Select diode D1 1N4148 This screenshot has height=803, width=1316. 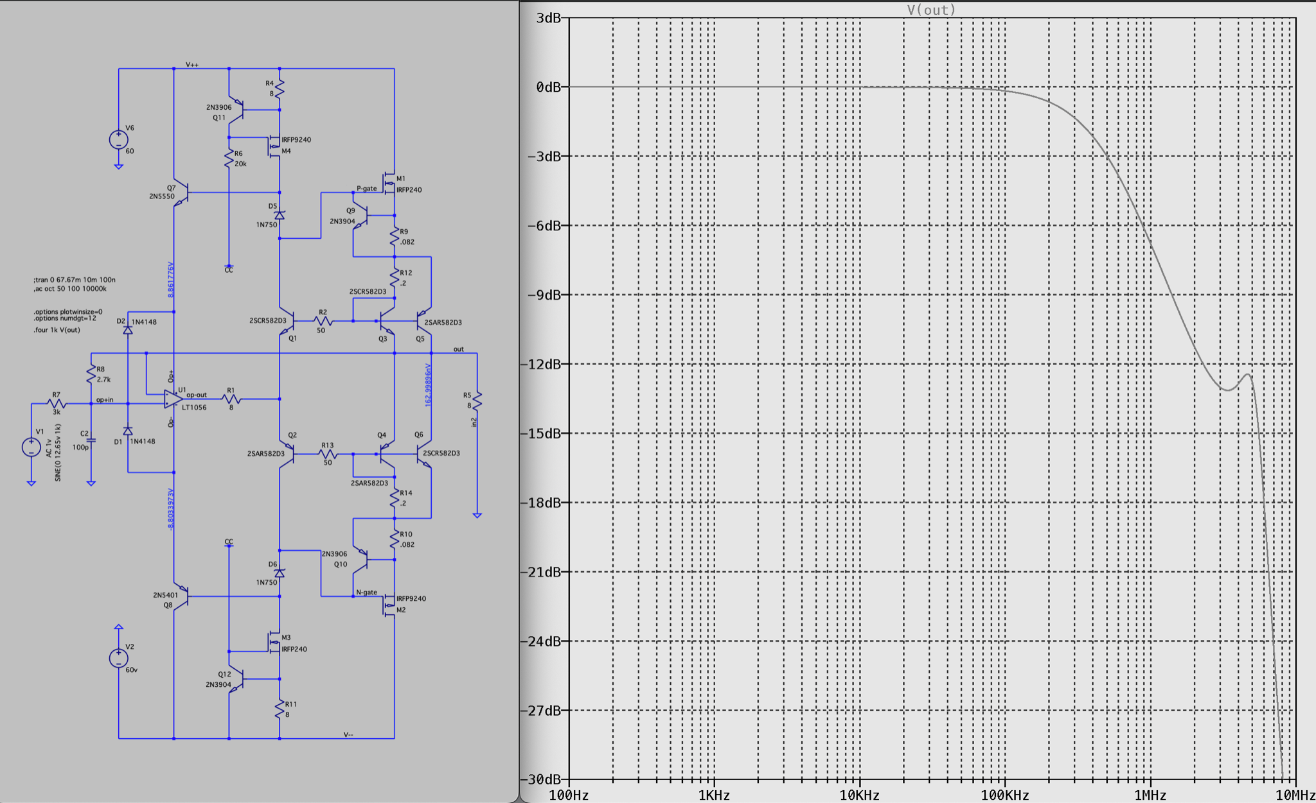pos(128,431)
